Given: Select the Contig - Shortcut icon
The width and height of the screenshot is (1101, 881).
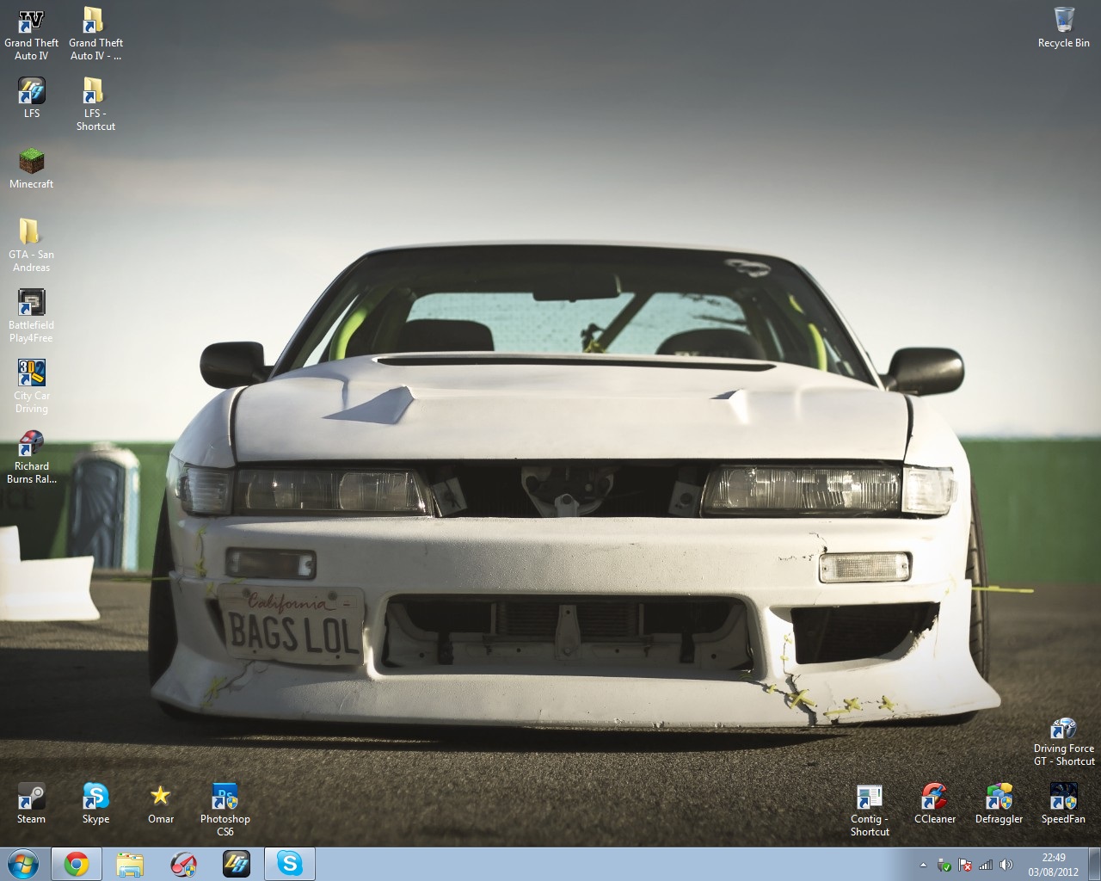Looking at the screenshot, I should click(870, 810).
